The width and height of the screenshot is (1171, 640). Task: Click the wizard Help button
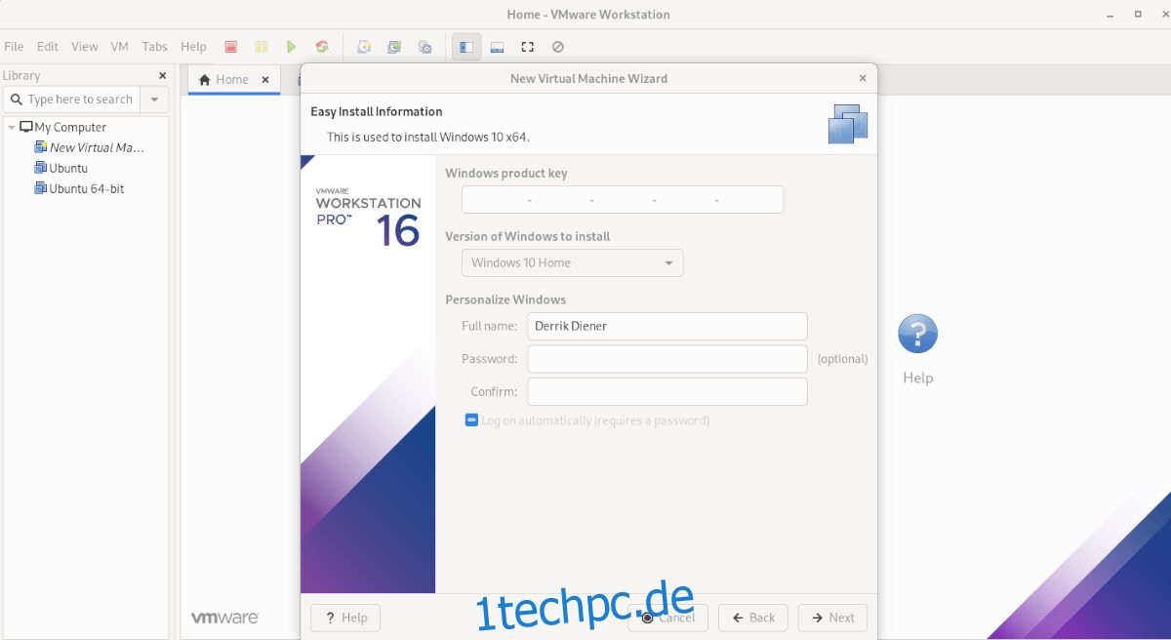pyautogui.click(x=345, y=618)
